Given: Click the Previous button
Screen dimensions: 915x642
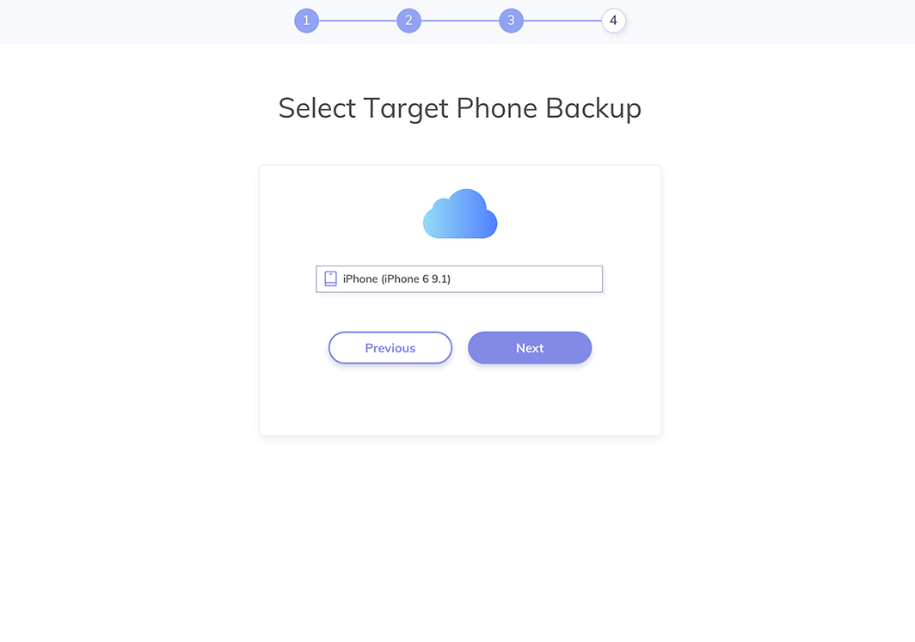Looking at the screenshot, I should point(390,347).
